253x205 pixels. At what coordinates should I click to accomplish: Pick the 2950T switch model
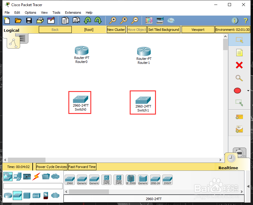[167, 180]
